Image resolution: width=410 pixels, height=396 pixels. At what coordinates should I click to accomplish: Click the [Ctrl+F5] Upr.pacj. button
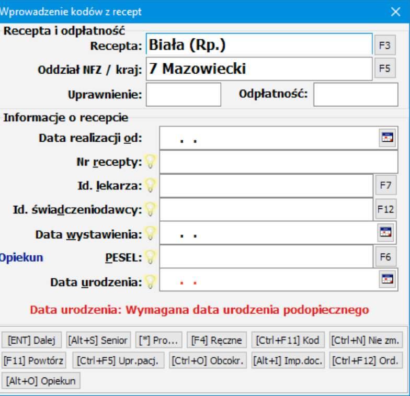coord(118,360)
